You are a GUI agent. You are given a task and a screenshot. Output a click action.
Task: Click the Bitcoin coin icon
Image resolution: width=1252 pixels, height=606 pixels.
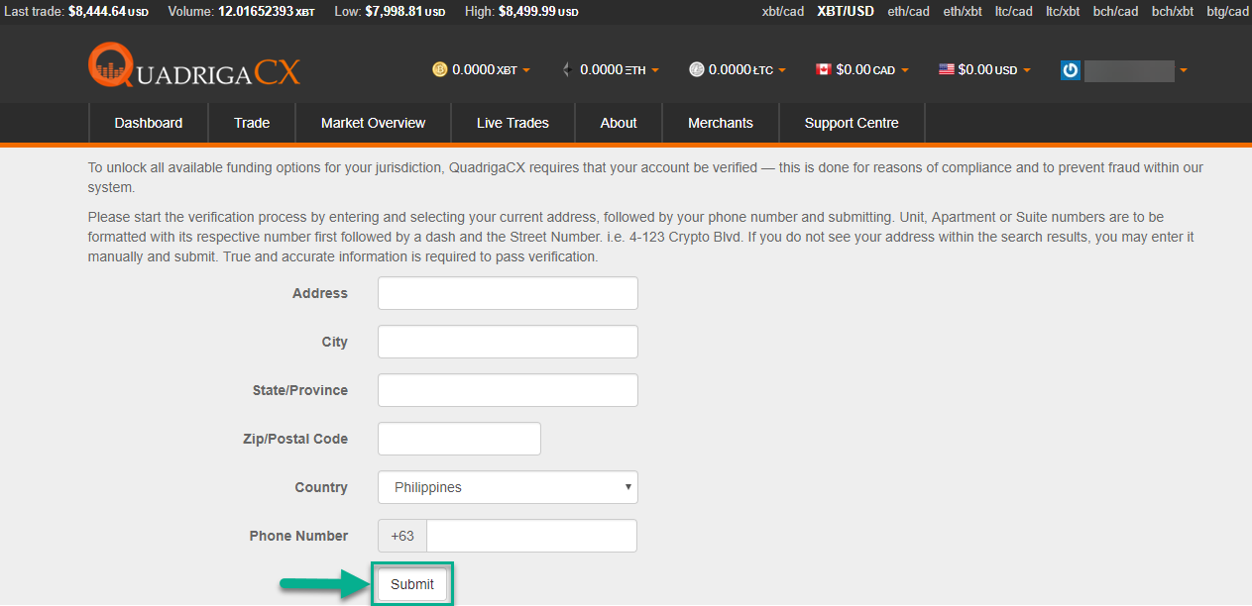tap(440, 69)
